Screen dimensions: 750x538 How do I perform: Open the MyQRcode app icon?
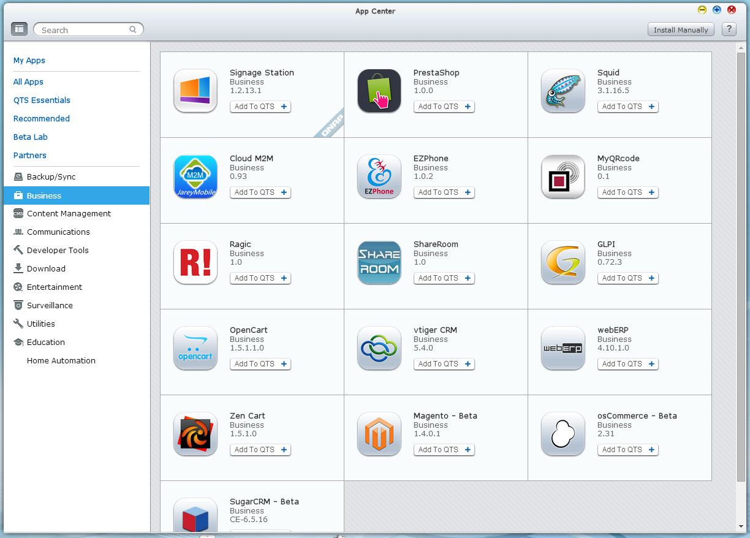click(563, 176)
